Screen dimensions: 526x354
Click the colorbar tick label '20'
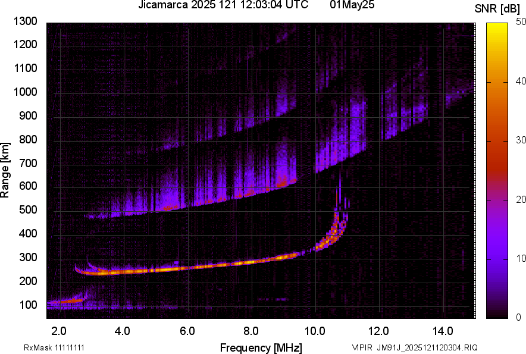(521, 200)
